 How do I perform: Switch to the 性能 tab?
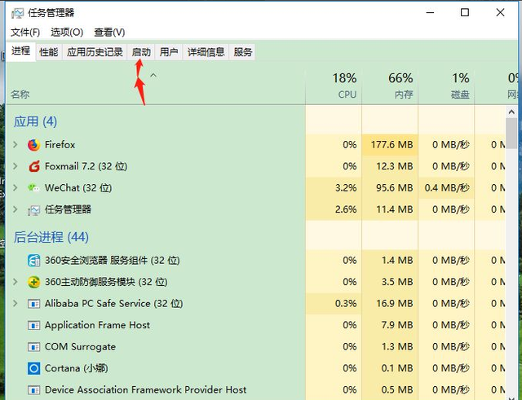tap(49, 52)
